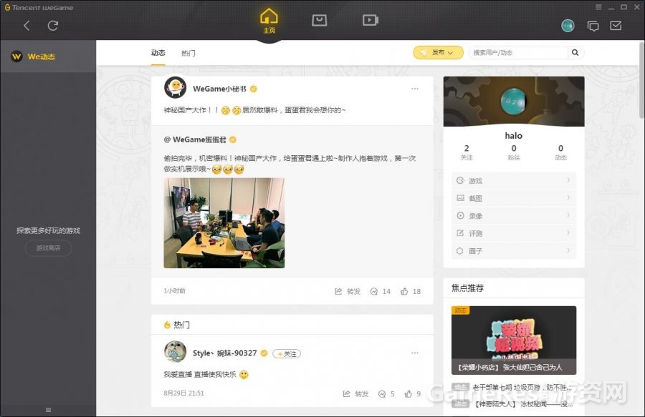
Task: Open the 荣耀小药店 featured banner
Action: tap(514, 340)
